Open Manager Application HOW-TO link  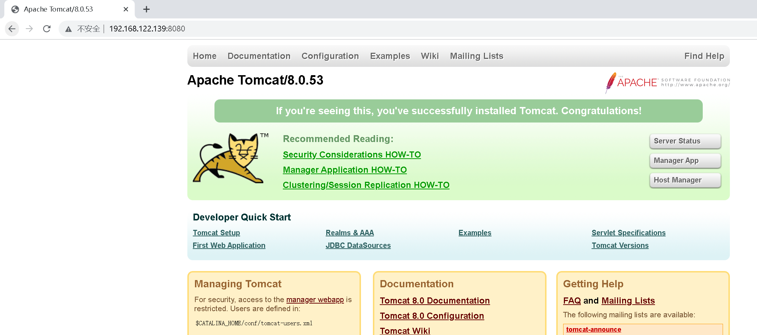pos(345,170)
